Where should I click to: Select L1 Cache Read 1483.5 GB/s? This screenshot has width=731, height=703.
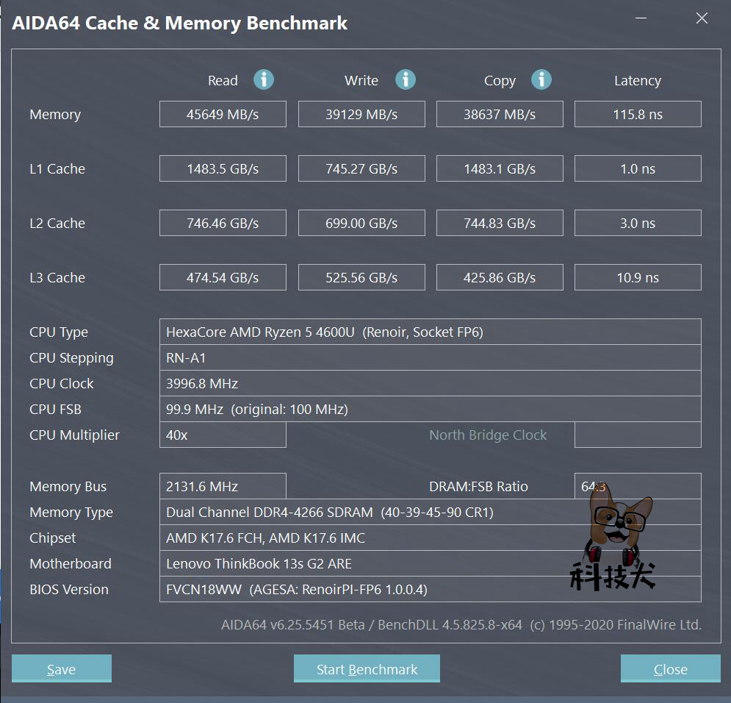(223, 168)
